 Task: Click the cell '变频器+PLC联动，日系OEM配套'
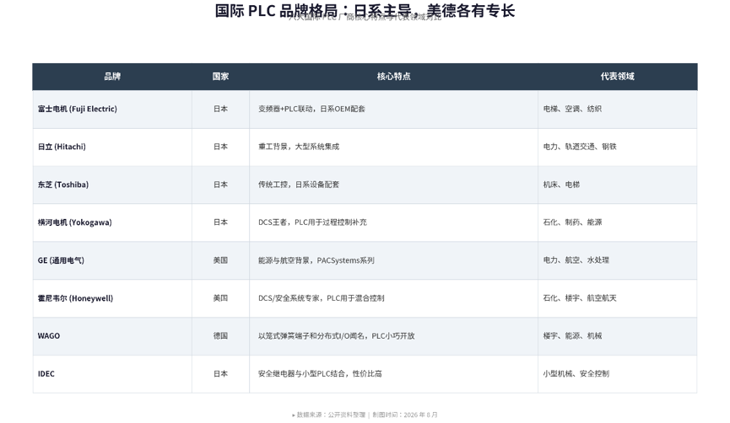[394, 110]
